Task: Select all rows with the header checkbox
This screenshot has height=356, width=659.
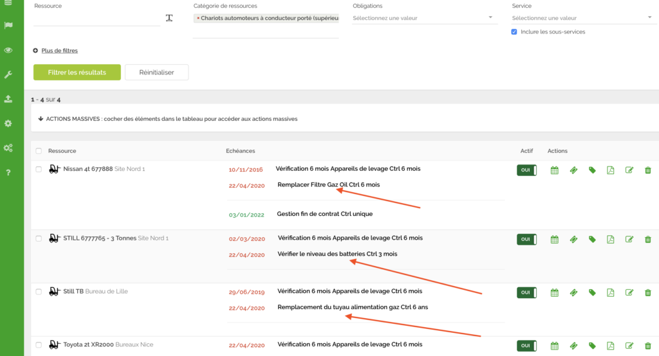Action: point(39,151)
